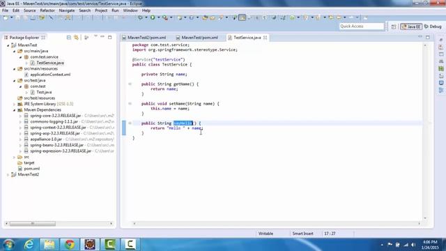Select aopalliance-1.0.jar in Maven Dependencies
Image resolution: width=446 pixels, height=251 pixels.
(46, 139)
